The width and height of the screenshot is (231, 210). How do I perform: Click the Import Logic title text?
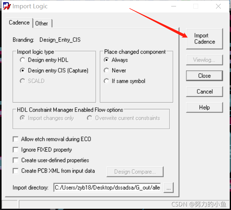[x=30, y=6]
